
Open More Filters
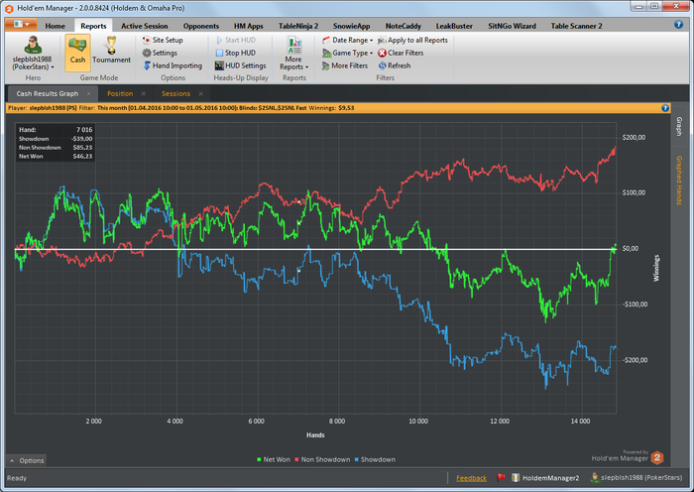(345, 65)
